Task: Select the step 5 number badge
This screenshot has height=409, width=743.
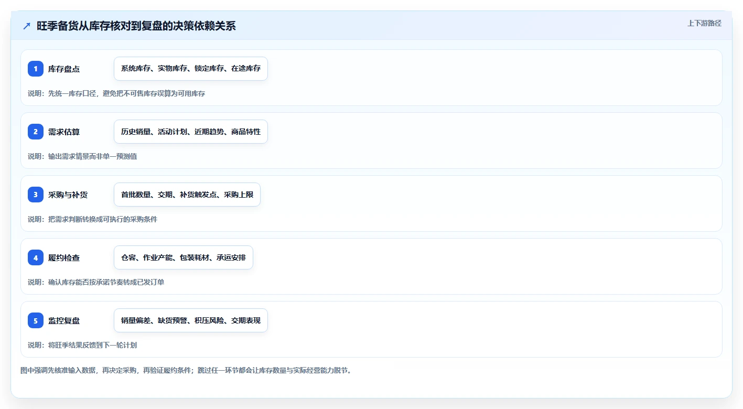Action: 36,320
